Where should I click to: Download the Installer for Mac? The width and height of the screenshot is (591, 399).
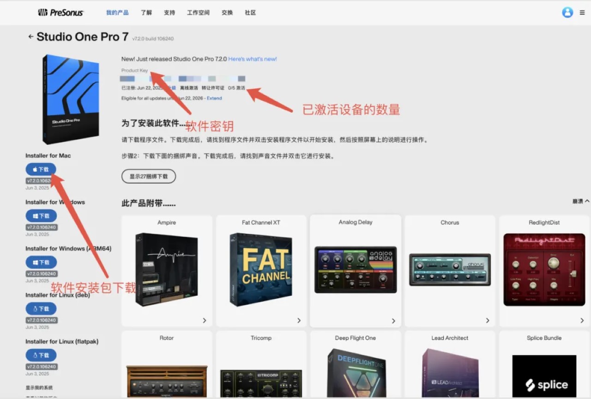tap(41, 169)
